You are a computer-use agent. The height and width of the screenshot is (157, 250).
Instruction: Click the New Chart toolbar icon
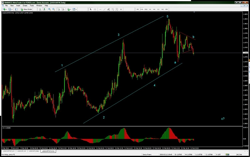(x=4, y=10)
